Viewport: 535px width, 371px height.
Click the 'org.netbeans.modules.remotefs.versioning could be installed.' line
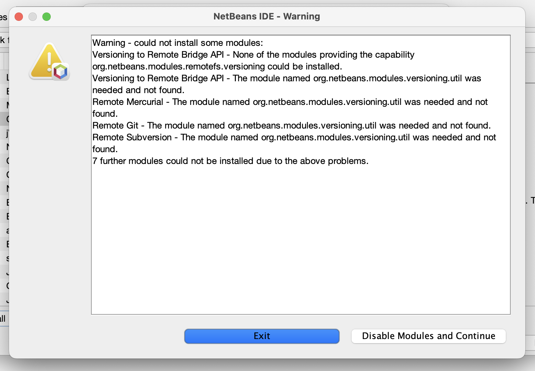(x=217, y=66)
